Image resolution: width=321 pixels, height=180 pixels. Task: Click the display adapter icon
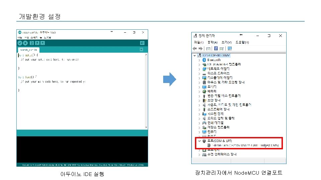(204, 78)
